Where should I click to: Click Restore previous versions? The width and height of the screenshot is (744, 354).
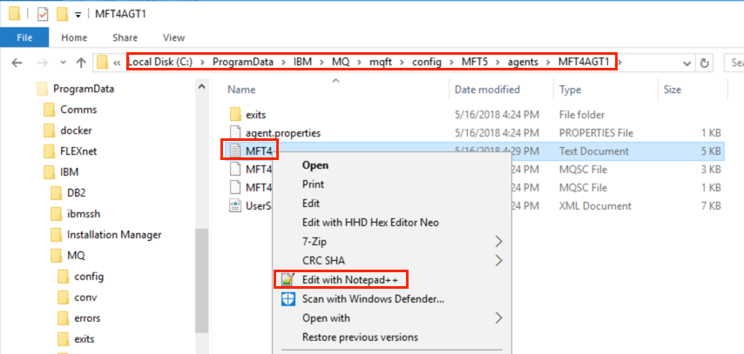360,337
